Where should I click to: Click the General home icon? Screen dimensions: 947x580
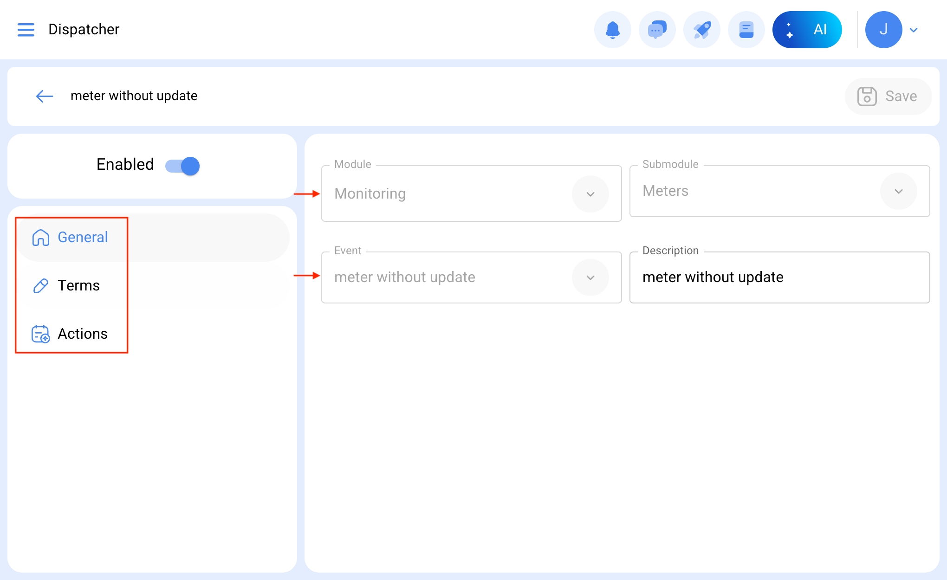pyautogui.click(x=41, y=238)
